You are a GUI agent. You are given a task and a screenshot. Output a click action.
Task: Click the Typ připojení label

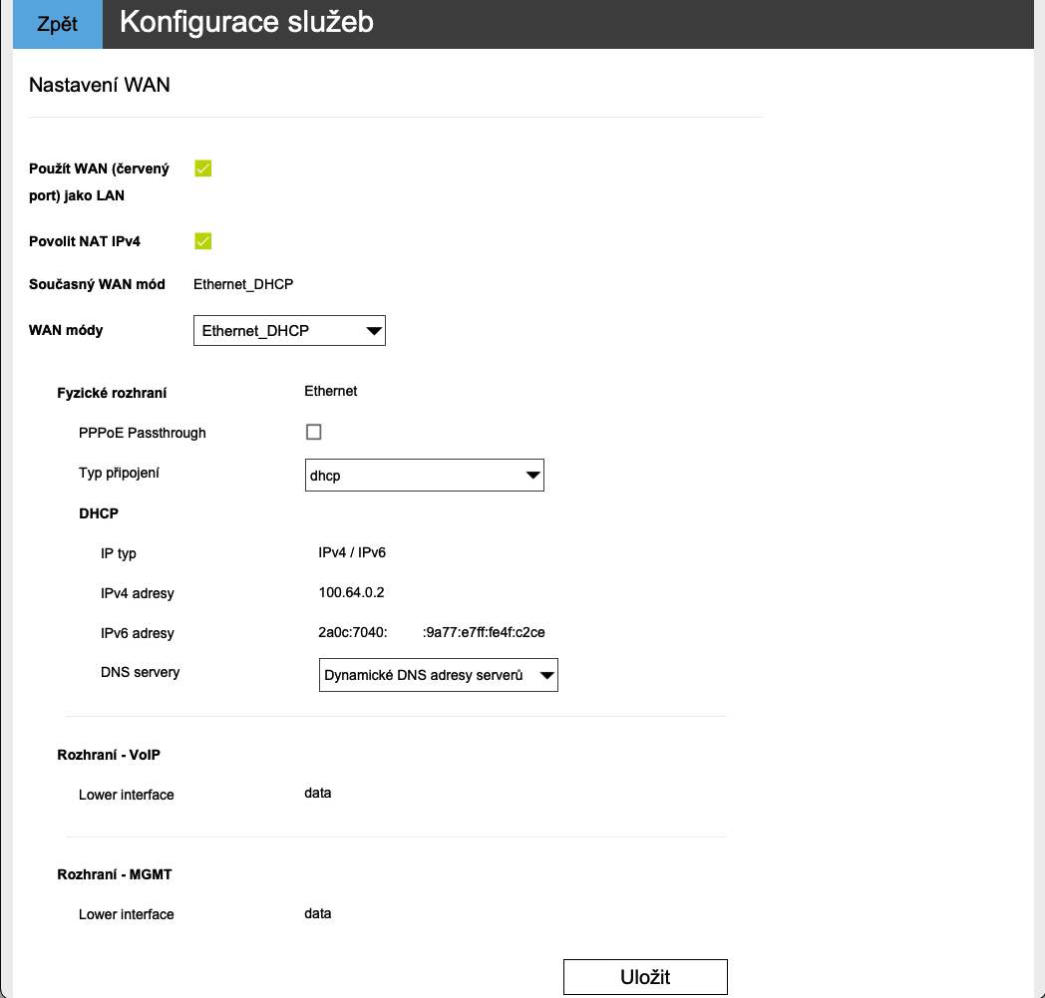point(119,473)
